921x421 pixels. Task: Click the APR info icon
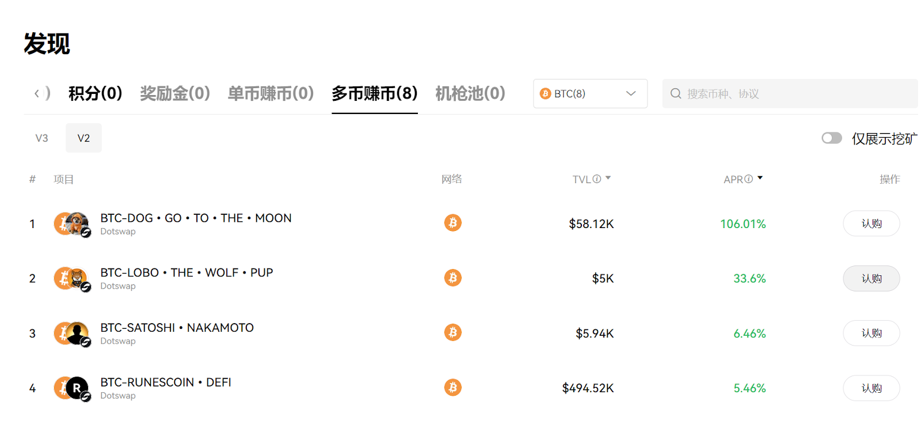pyautogui.click(x=748, y=179)
